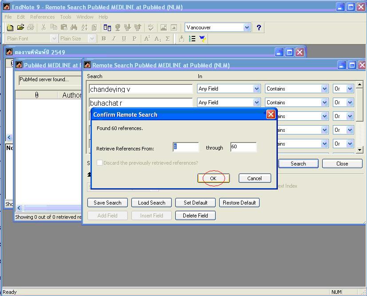Open the Edit menu
Viewport: 367px width, 296px height.
coord(21,17)
